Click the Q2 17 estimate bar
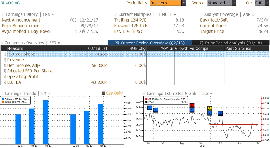This screenshot has width=270, height=148. tap(18, 129)
